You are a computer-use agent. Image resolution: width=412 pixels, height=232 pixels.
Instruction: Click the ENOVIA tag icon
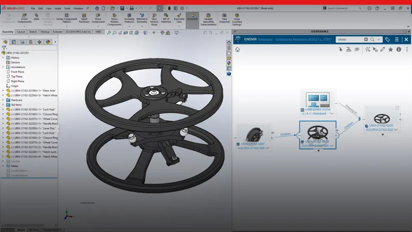(387, 40)
